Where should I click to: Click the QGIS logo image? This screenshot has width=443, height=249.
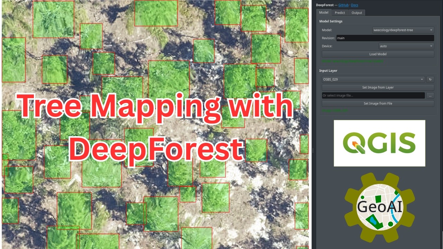point(379,143)
